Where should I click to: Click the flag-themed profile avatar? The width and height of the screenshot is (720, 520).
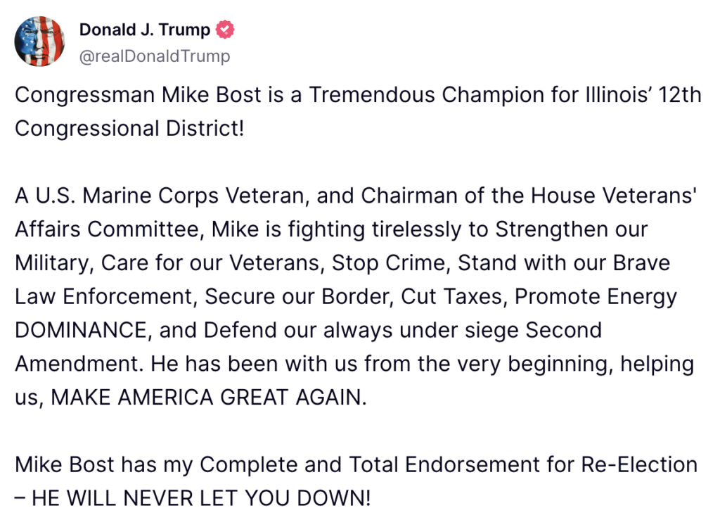coord(39,42)
